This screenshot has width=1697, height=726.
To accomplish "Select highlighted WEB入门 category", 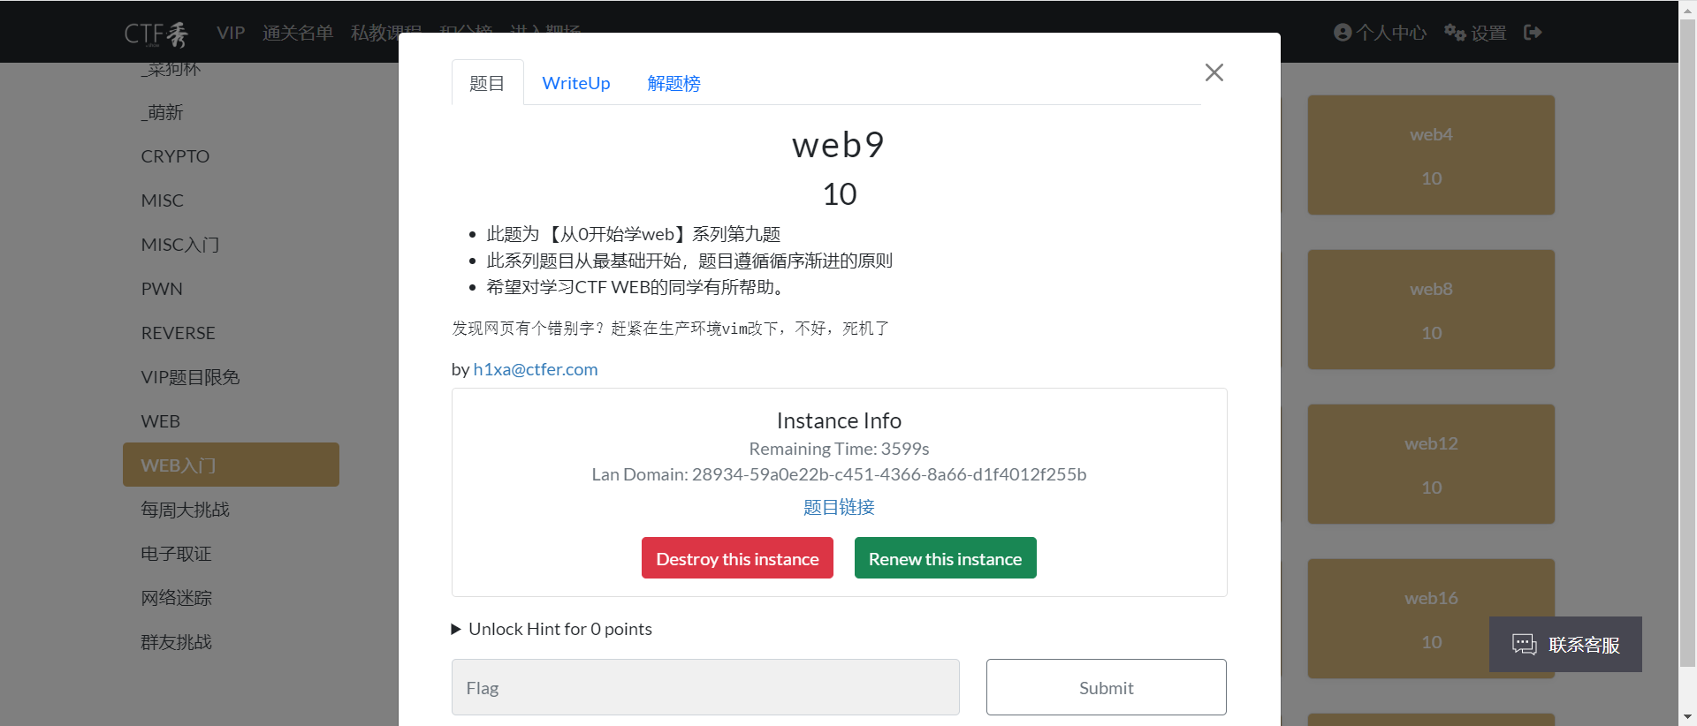I will click(231, 465).
